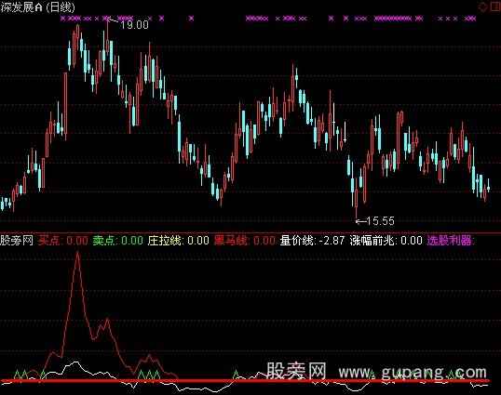
Task: Click the 黑马线: 0.00 indicator value
Action: click(x=244, y=241)
